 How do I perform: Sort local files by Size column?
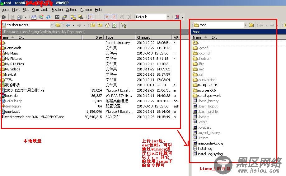tap(93, 37)
